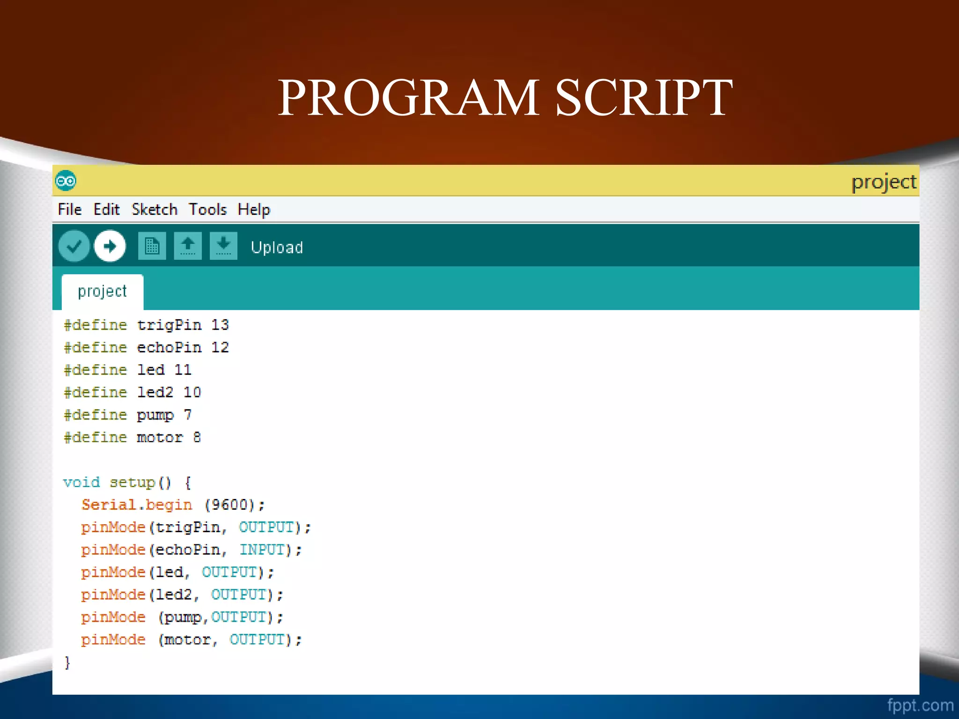Click the 'pinMode(echoPin, INPUT);' line
This screenshot has height=719, width=959.
click(192, 550)
